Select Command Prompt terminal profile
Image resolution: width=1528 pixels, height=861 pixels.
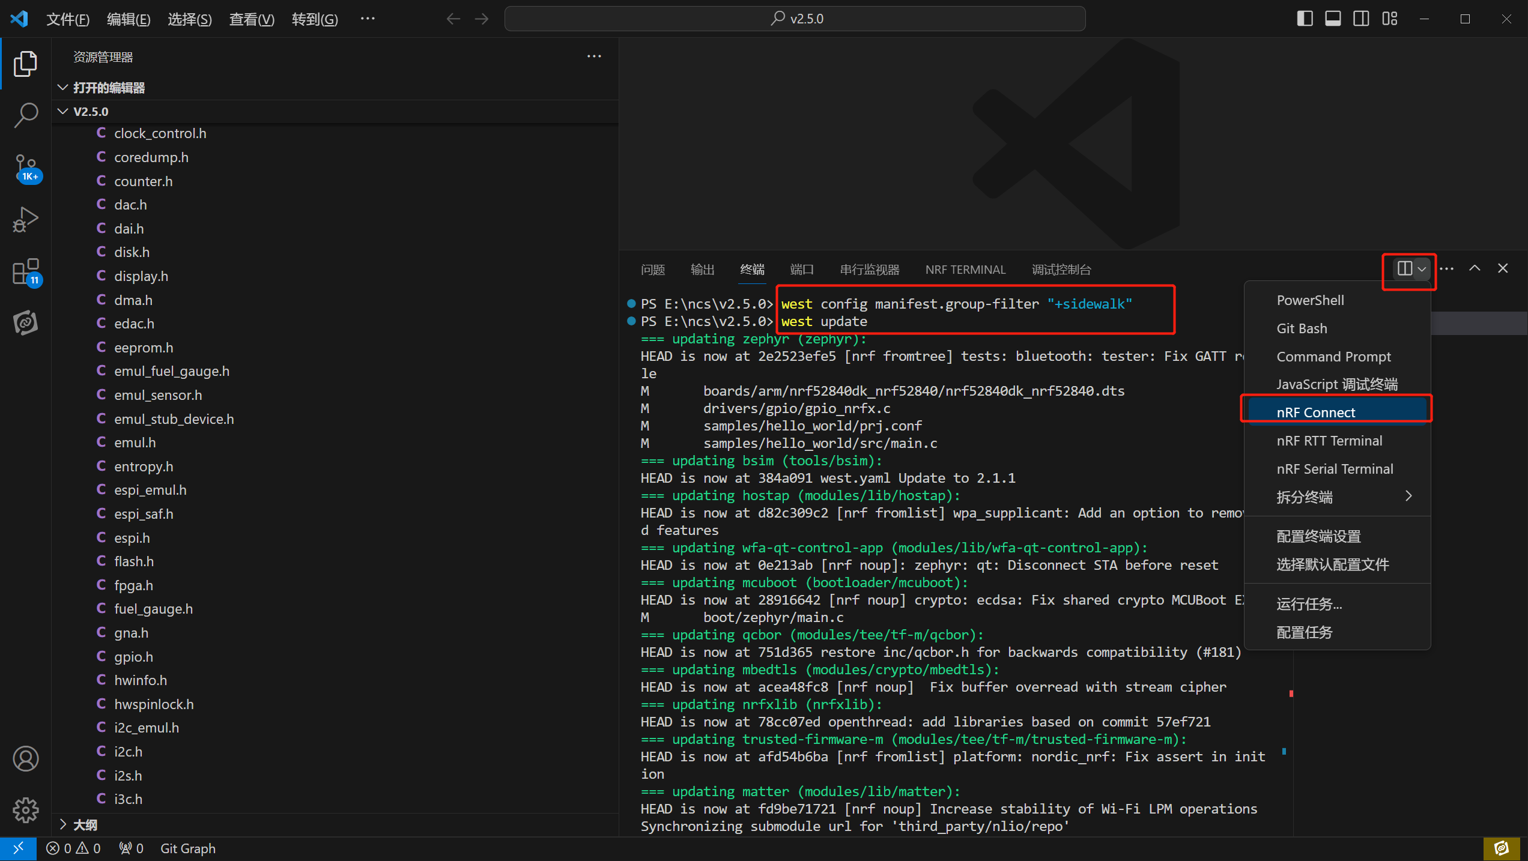pos(1338,357)
